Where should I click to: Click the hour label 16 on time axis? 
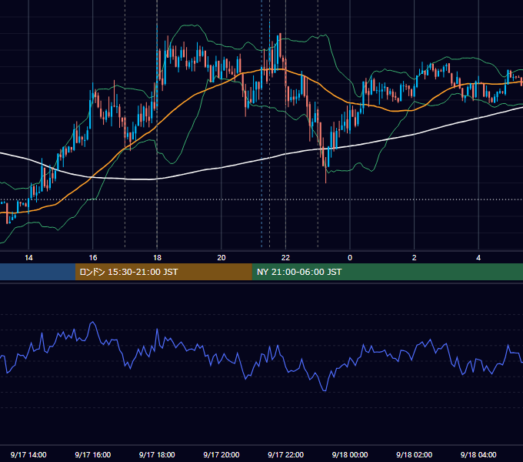tap(93, 258)
